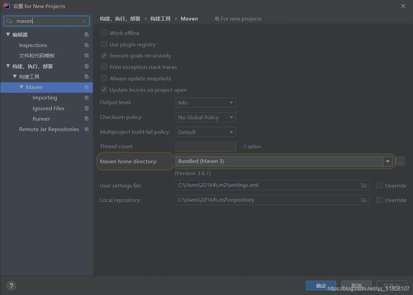The width and height of the screenshot is (413, 295).
Task: Open the help question mark button
Action: (11, 286)
